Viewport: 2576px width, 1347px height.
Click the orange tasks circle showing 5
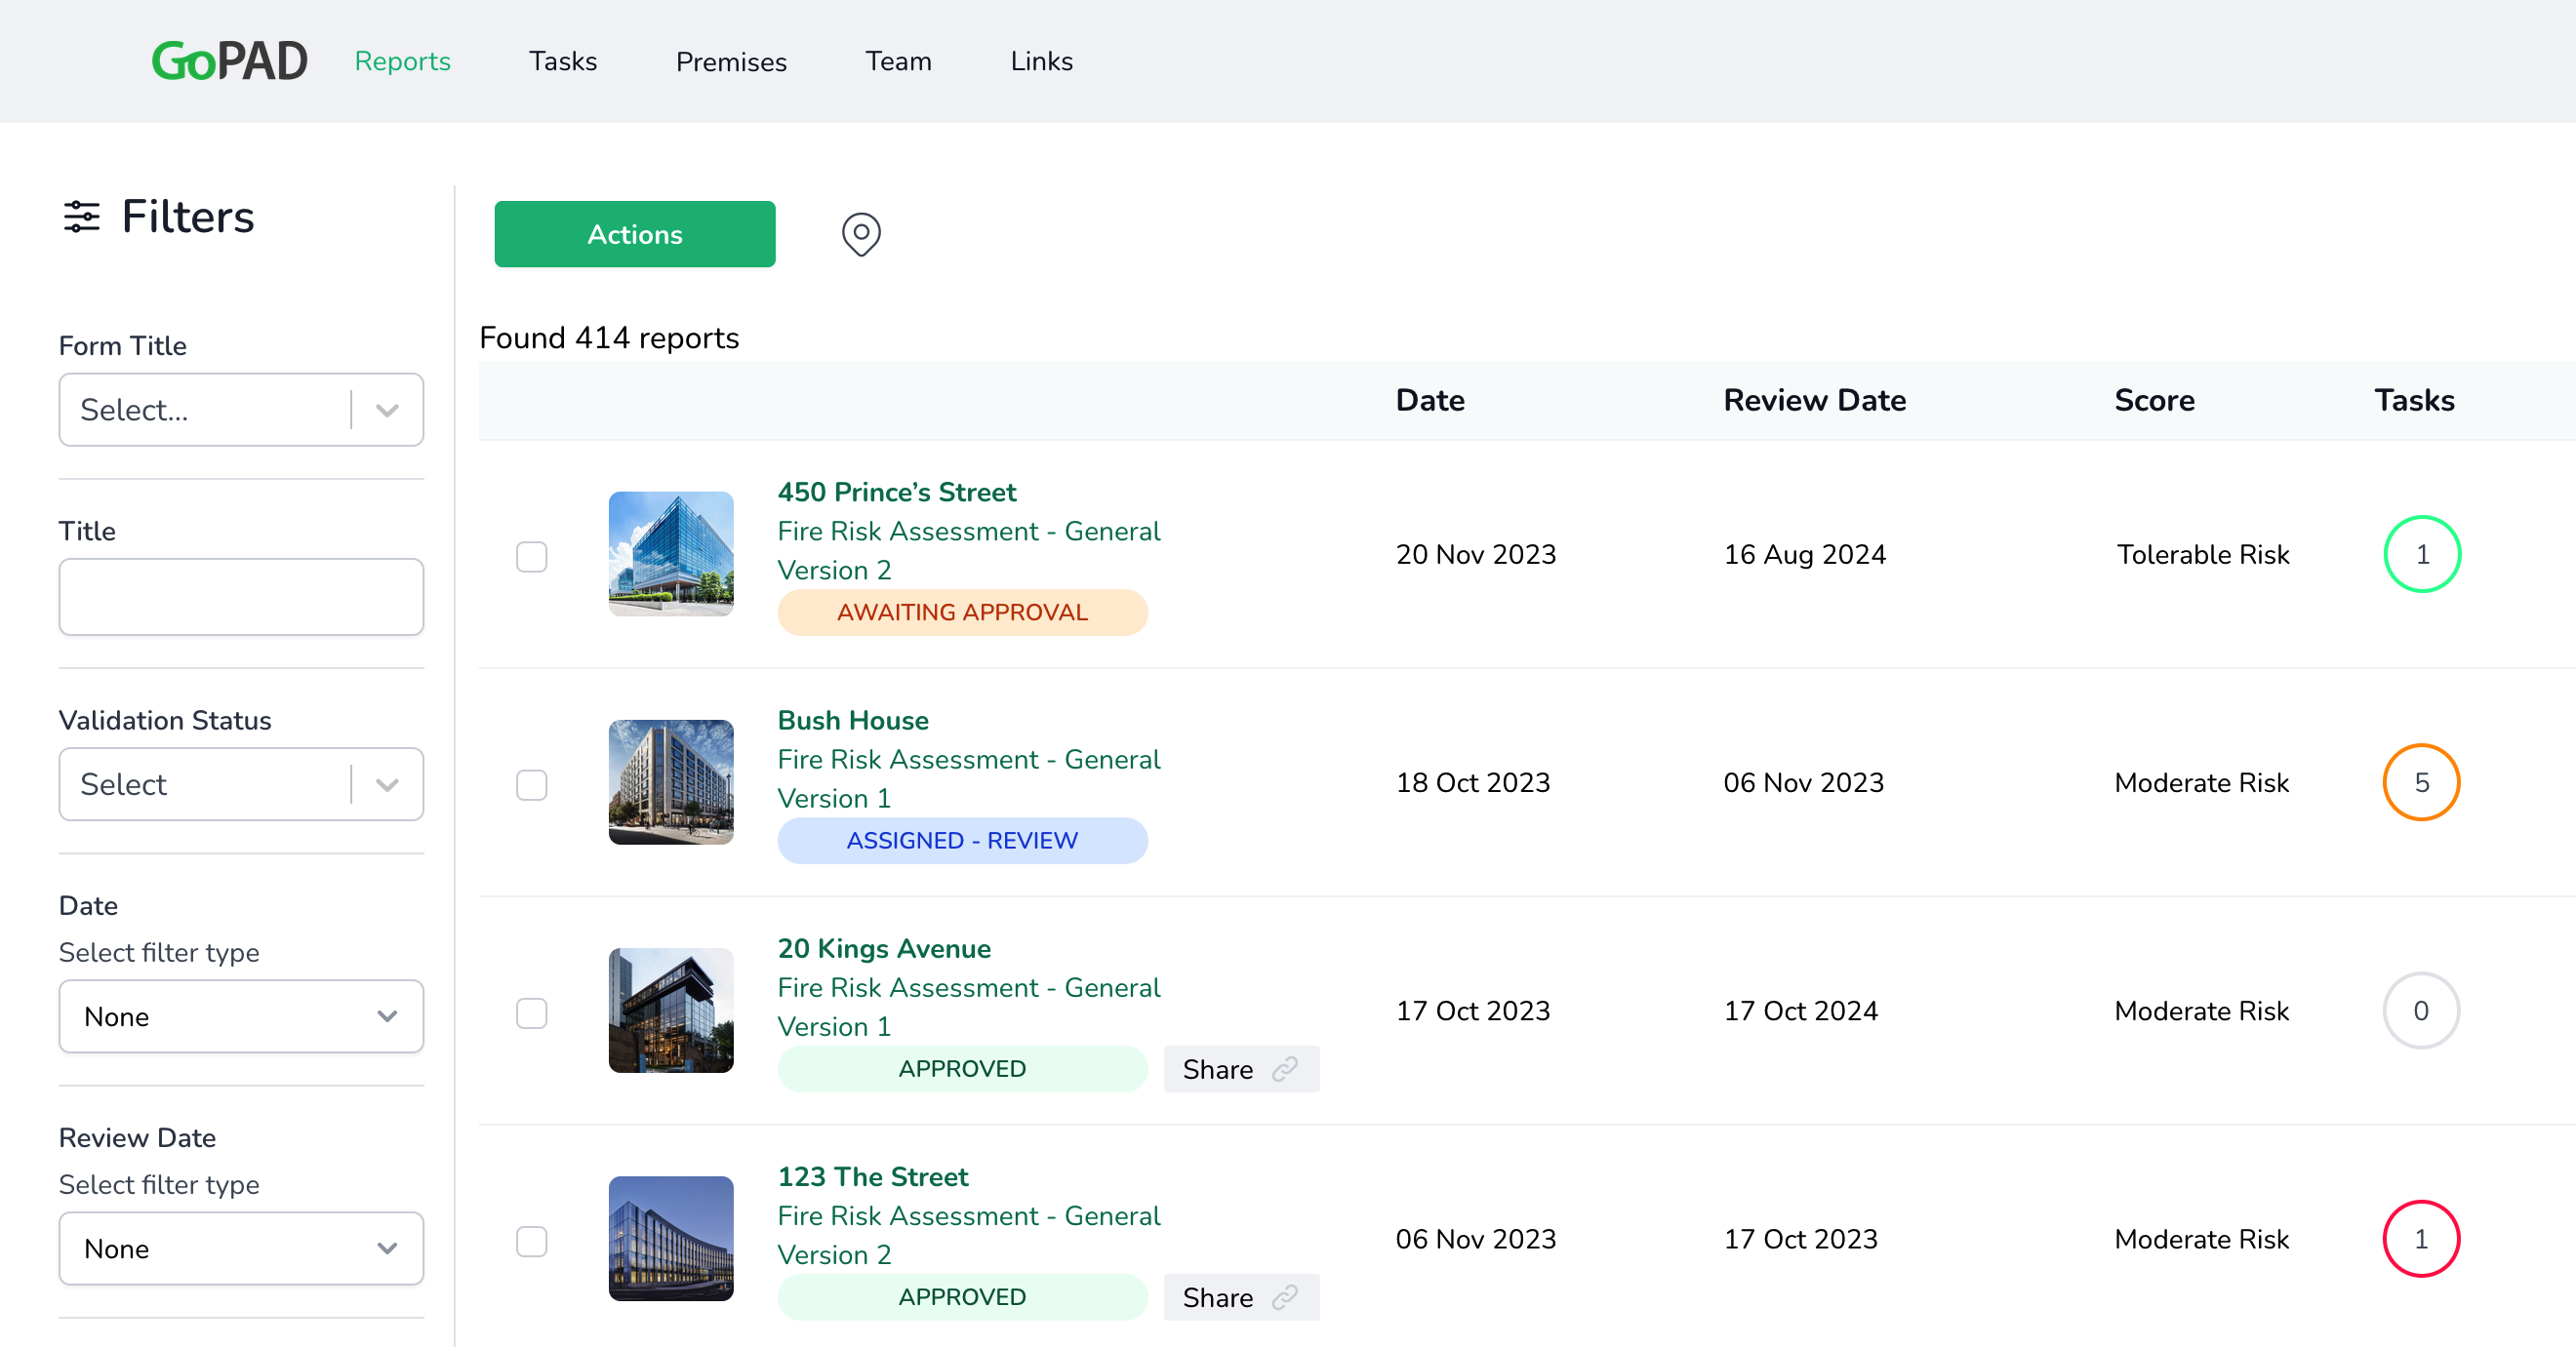(2421, 782)
